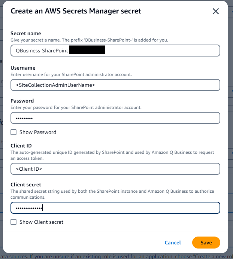Screen dimensions: 233x259
Task: Focus the Secret name input field
Action: point(157,51)
